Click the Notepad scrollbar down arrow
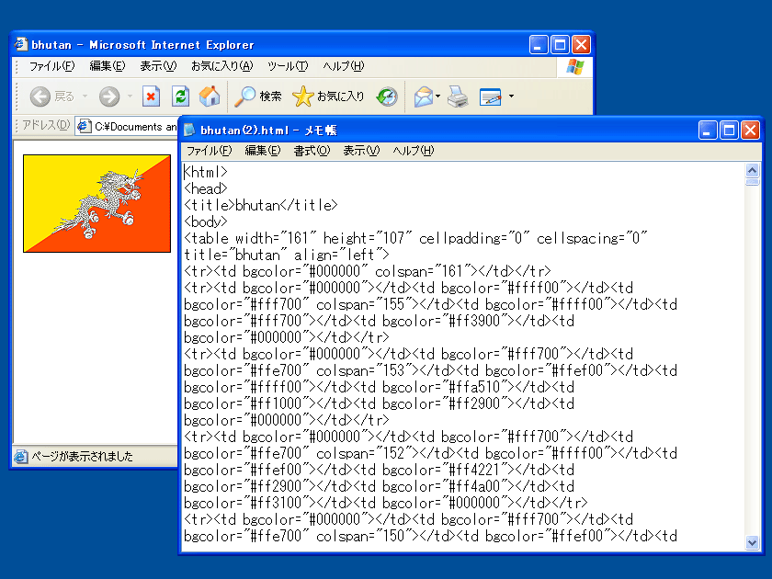Viewport: 772px width, 579px height. tap(753, 542)
